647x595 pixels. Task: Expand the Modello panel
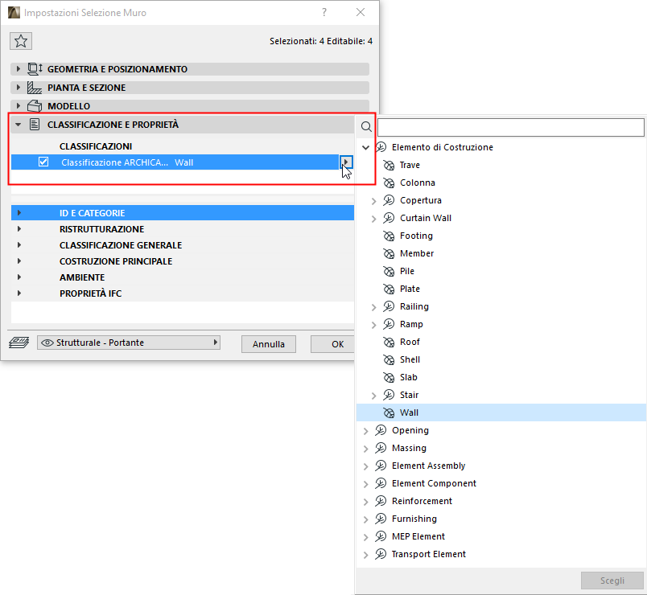[18, 106]
